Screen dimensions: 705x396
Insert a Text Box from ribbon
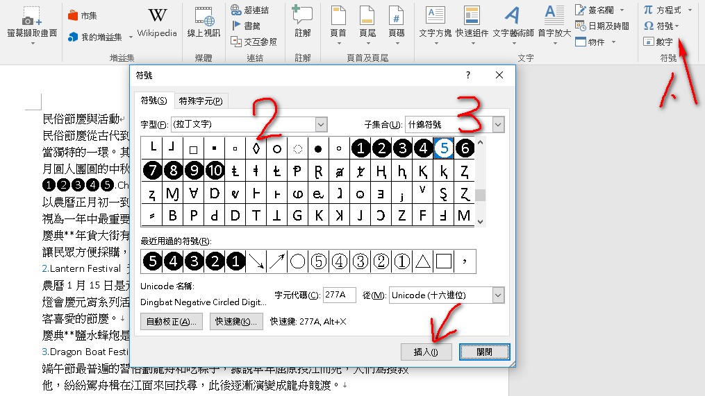pyautogui.click(x=436, y=22)
